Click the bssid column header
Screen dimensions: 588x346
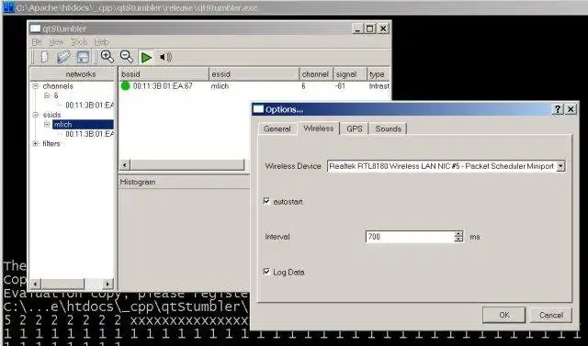164,74
